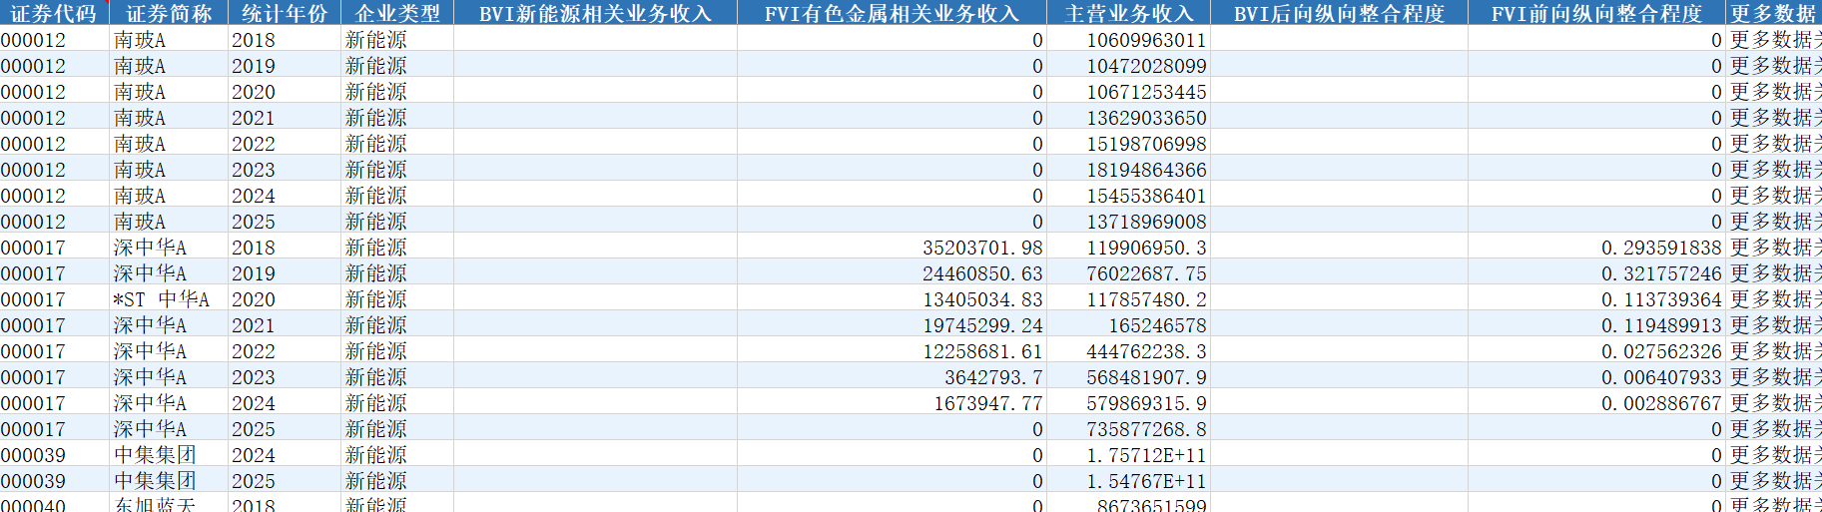Select cell with value 13405034.83

point(892,299)
